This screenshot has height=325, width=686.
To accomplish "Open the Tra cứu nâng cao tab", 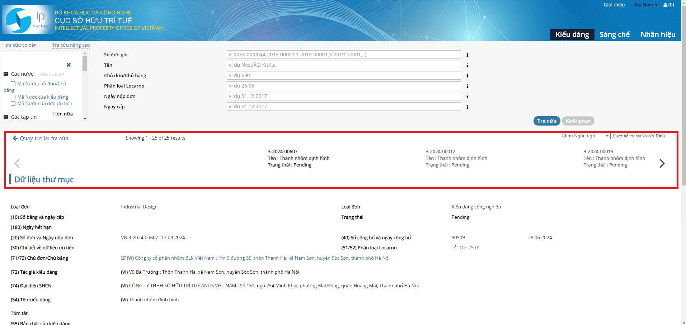I will click(x=71, y=45).
